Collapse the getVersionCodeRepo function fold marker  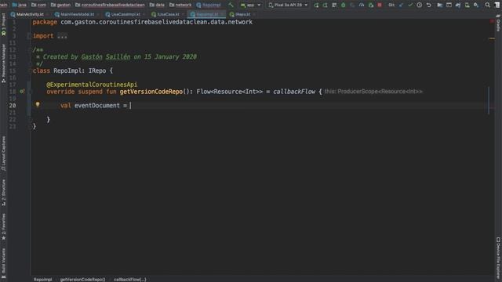[x=31, y=92]
